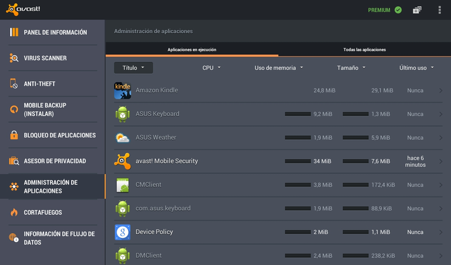Click the PREMIUM status label

tap(379, 10)
